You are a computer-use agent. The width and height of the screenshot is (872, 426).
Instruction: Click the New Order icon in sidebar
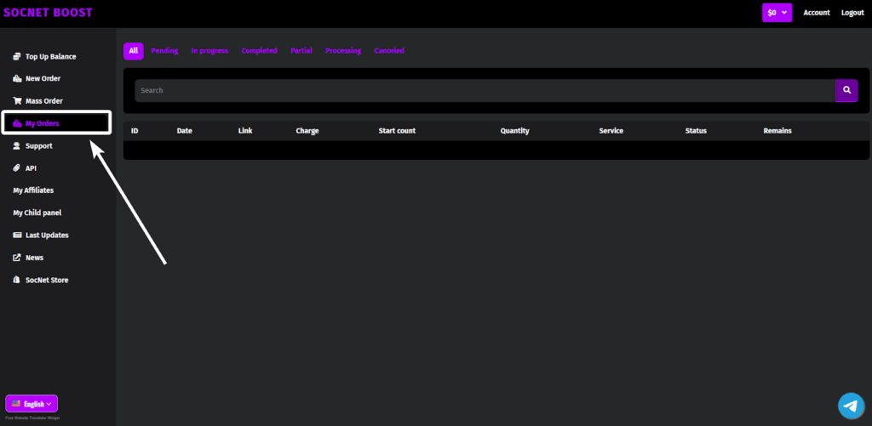[17, 79]
